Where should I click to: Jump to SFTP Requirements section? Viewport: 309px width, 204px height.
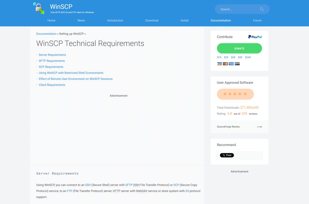pyautogui.click(x=52, y=61)
